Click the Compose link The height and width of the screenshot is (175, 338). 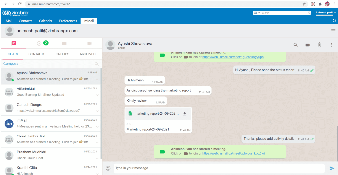(11, 64)
